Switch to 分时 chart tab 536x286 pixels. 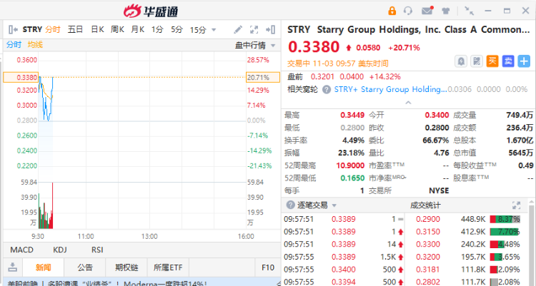(53, 30)
